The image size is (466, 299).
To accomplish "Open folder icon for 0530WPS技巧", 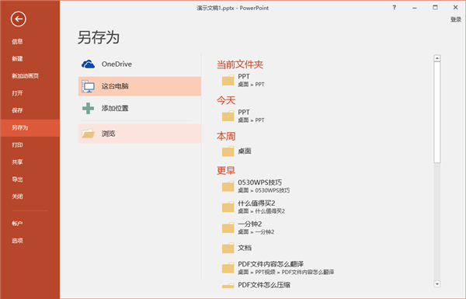I will [x=228, y=186].
